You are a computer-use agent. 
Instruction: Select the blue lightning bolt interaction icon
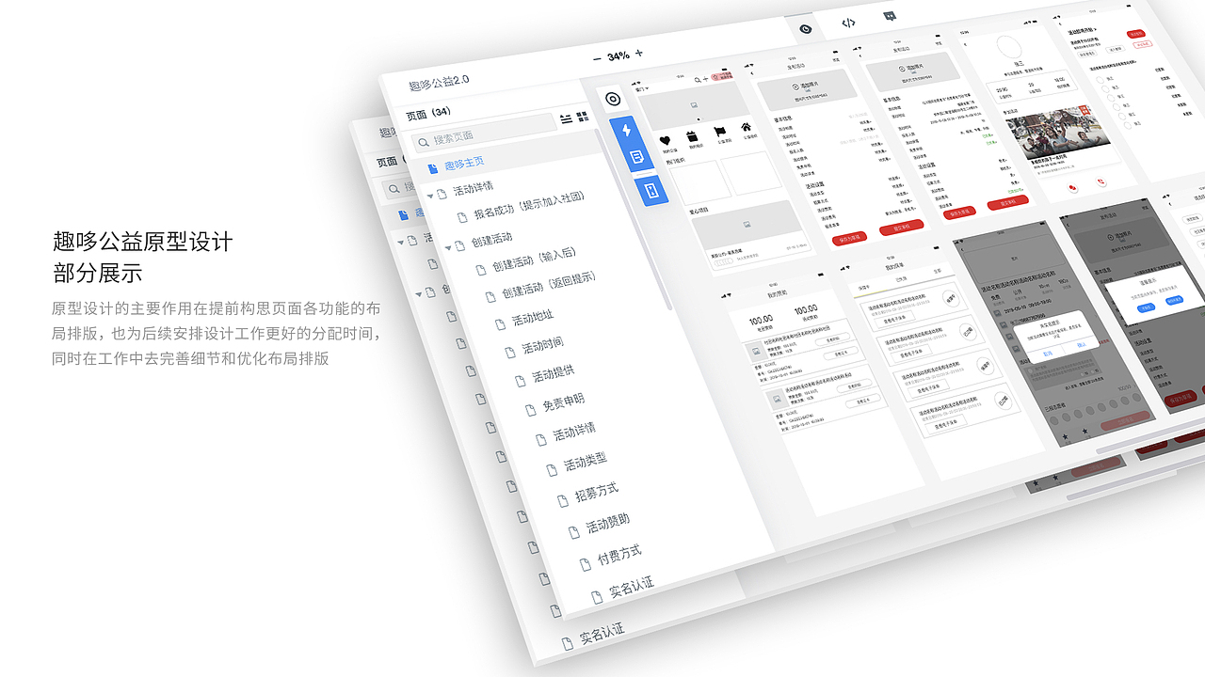tap(625, 130)
